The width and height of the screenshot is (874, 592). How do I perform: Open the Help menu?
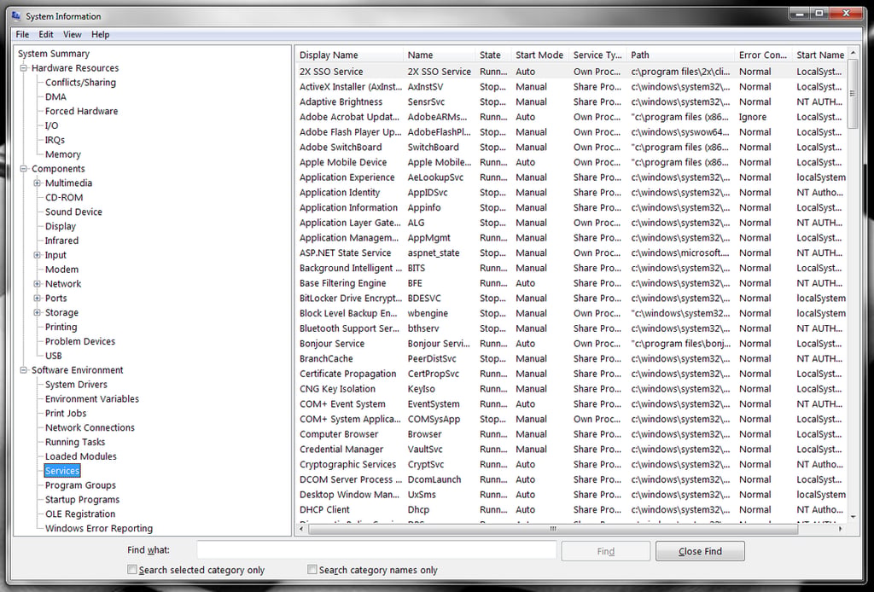[101, 34]
